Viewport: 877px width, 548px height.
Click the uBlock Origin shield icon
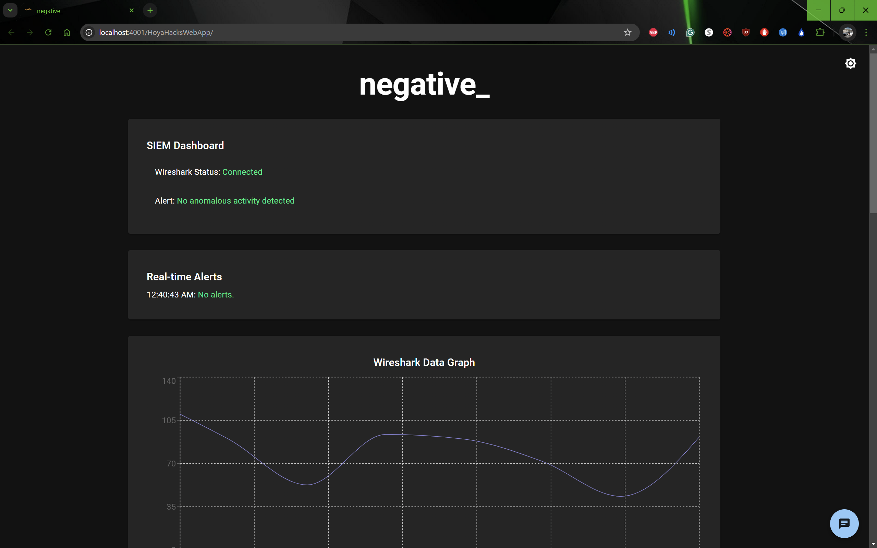tap(746, 33)
